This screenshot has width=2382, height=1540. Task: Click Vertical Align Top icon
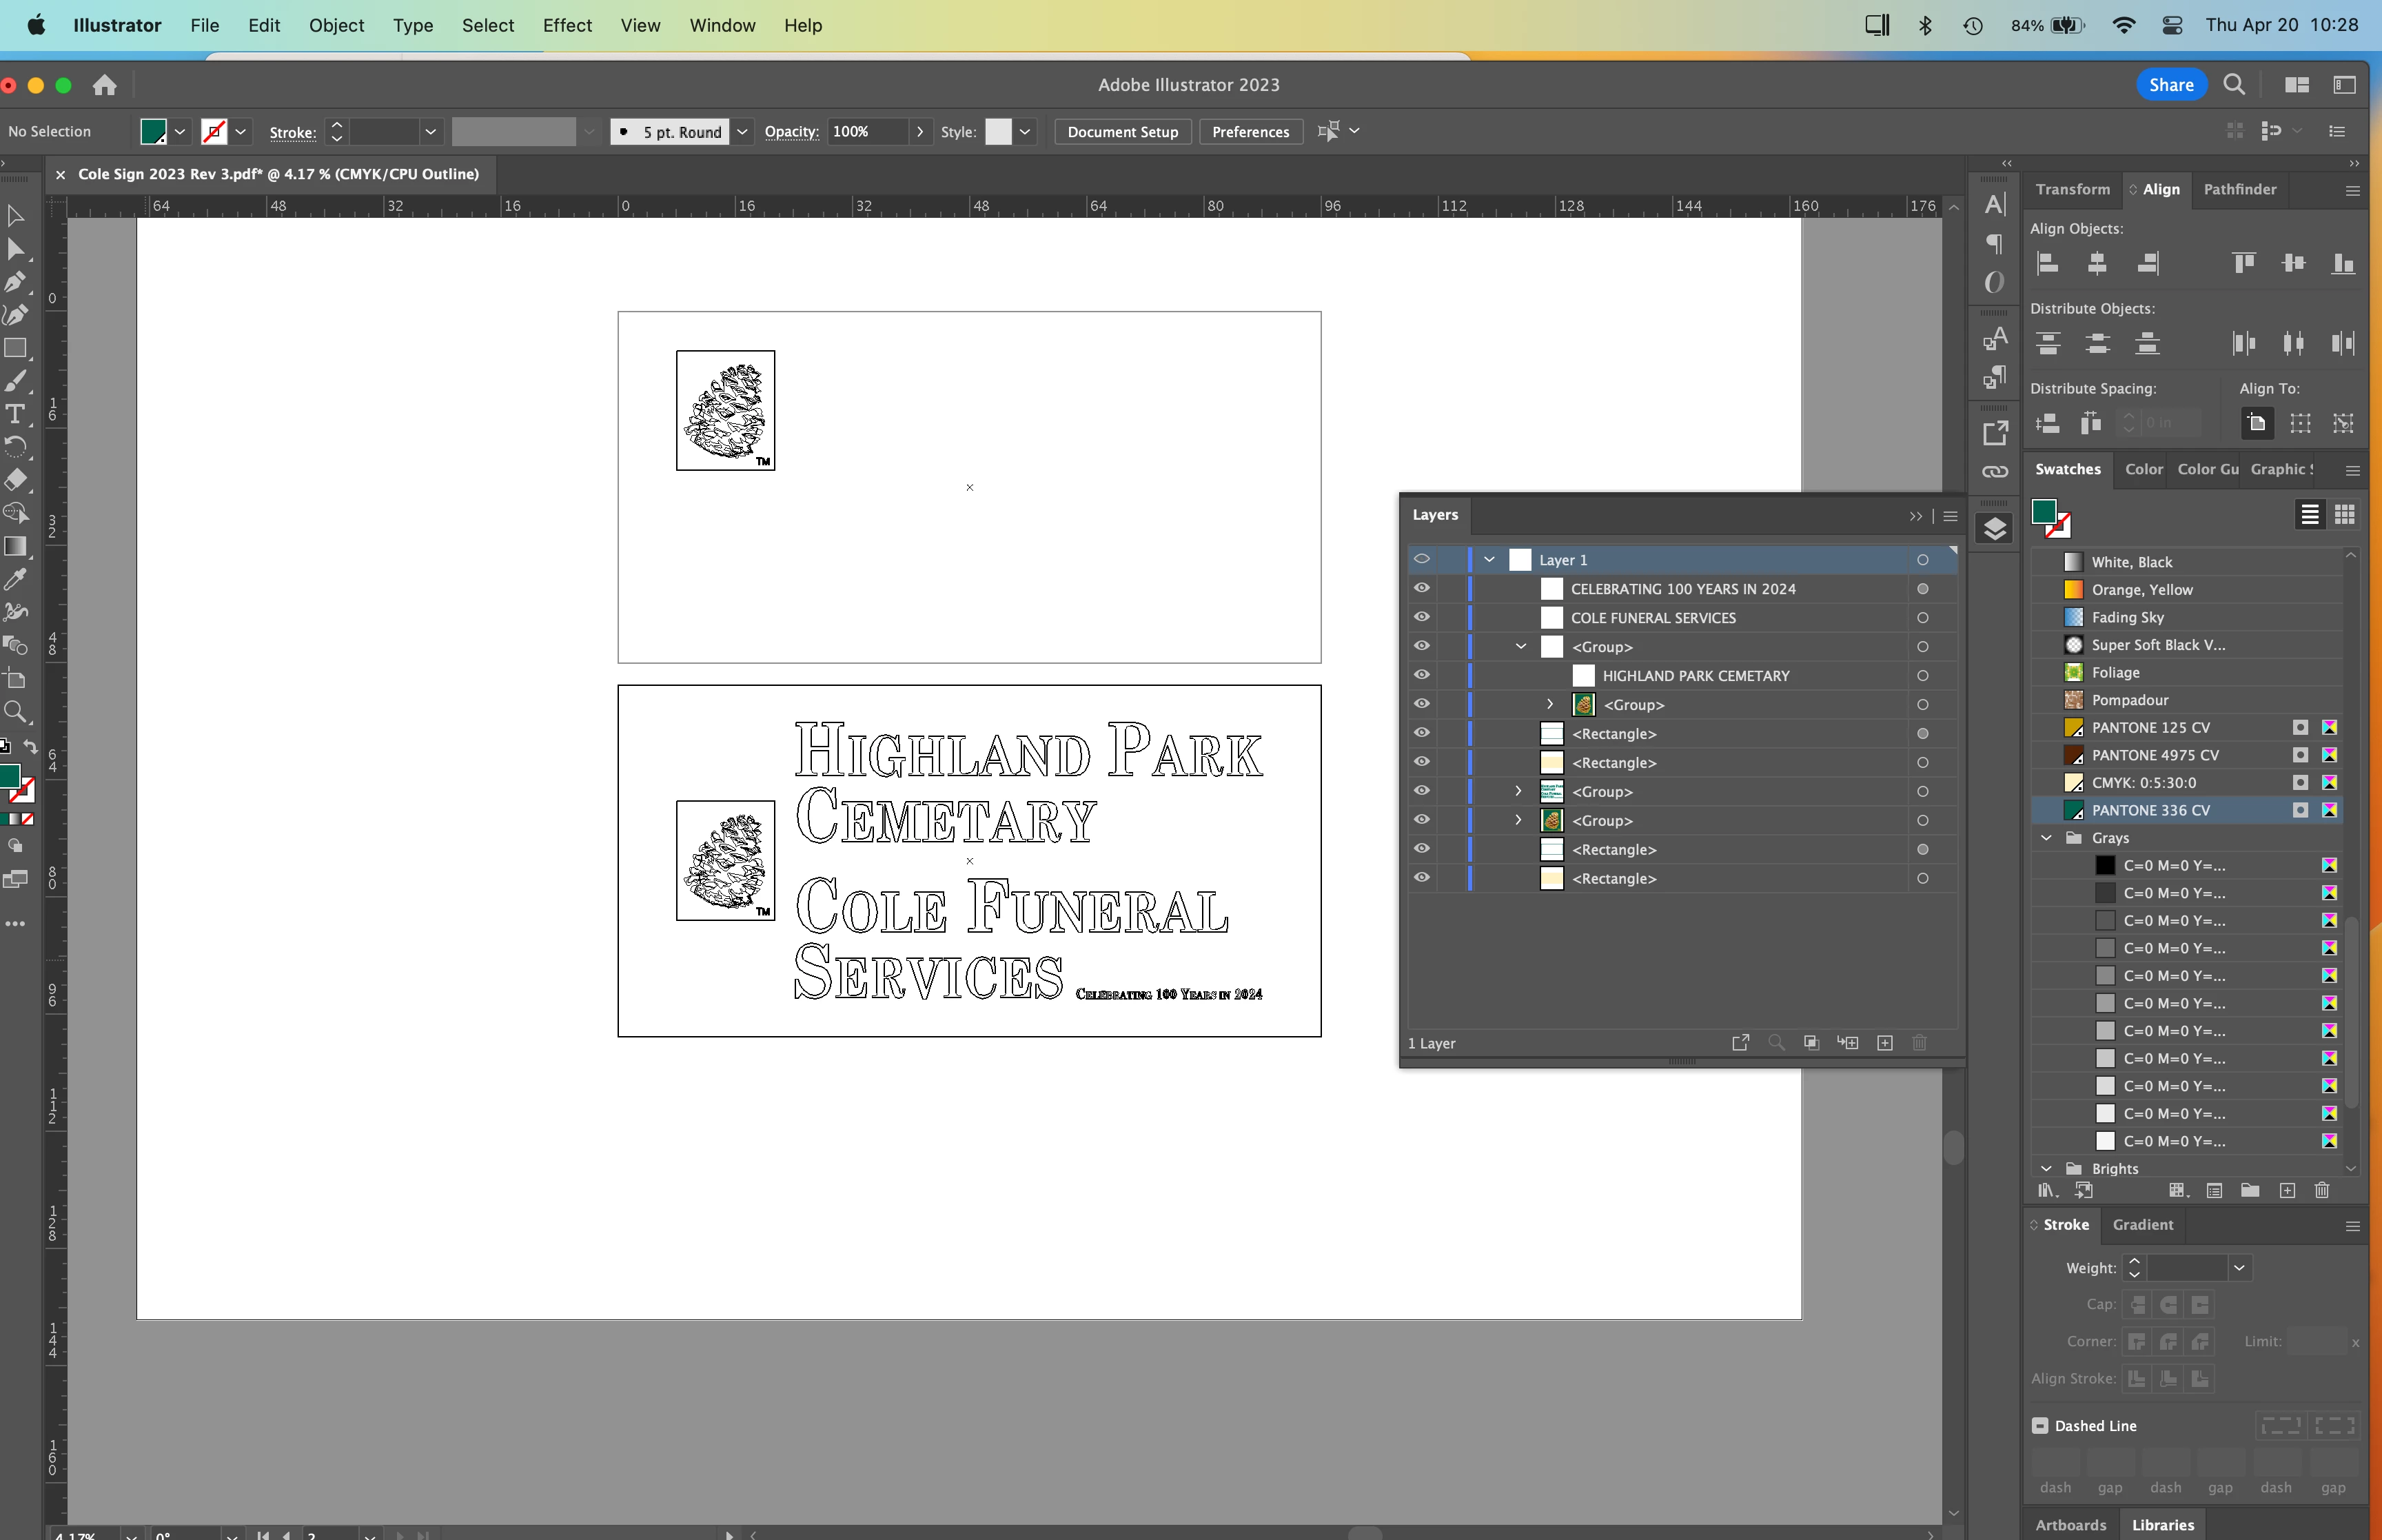point(2244,263)
